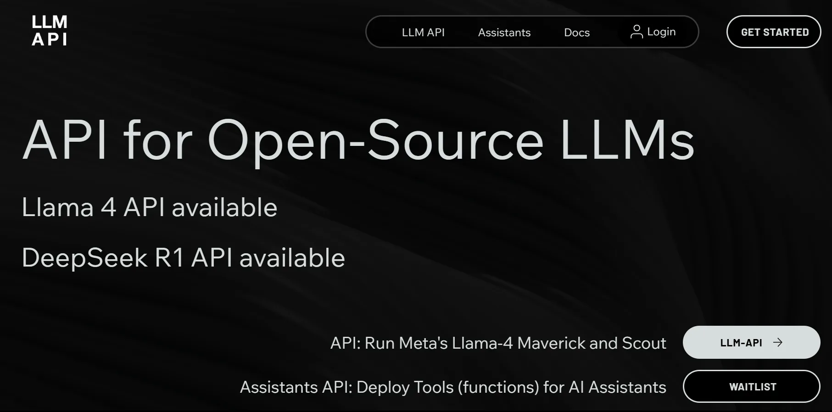The width and height of the screenshot is (832, 412).
Task: Click the Assistants API Deploy Tools text
Action: click(x=453, y=387)
